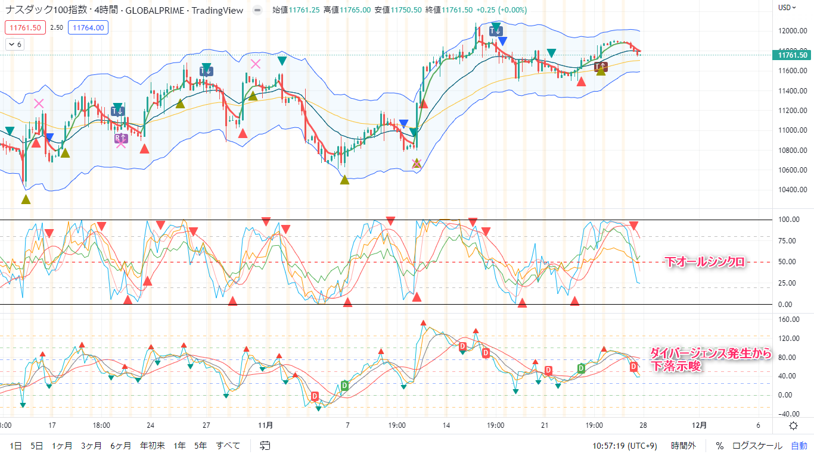Open the USD currency dropdown
The image size is (814, 457).
click(x=787, y=8)
